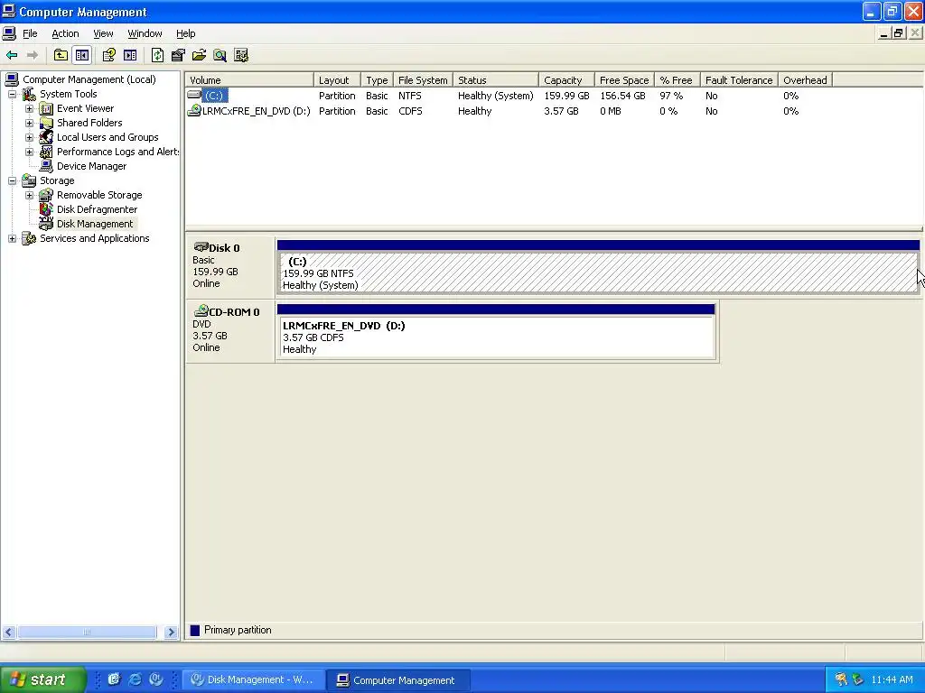Refresh disk view using green arrows icon
The width and height of the screenshot is (925, 693).
(x=157, y=55)
